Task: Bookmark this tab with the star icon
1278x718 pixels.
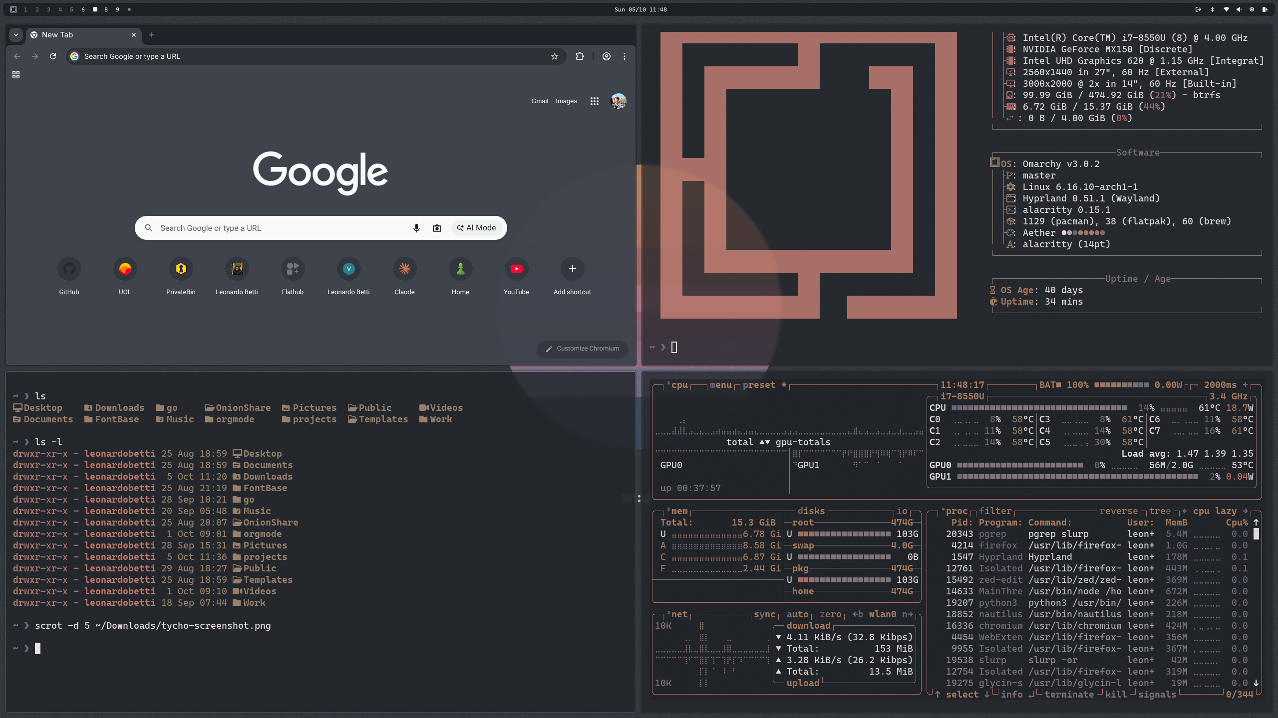Action: pos(554,56)
